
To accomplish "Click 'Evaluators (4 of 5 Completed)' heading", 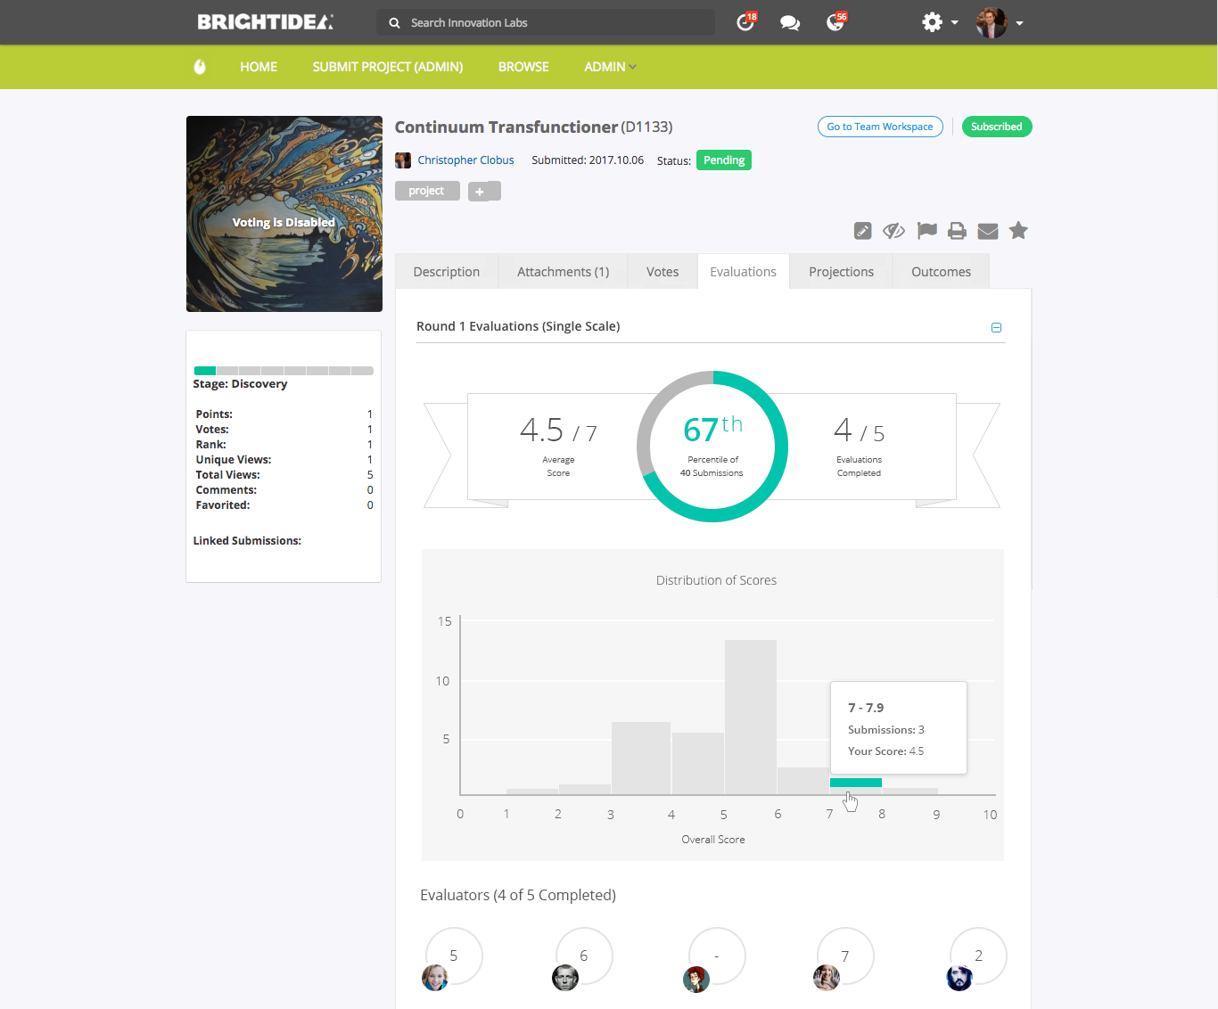I will [518, 895].
